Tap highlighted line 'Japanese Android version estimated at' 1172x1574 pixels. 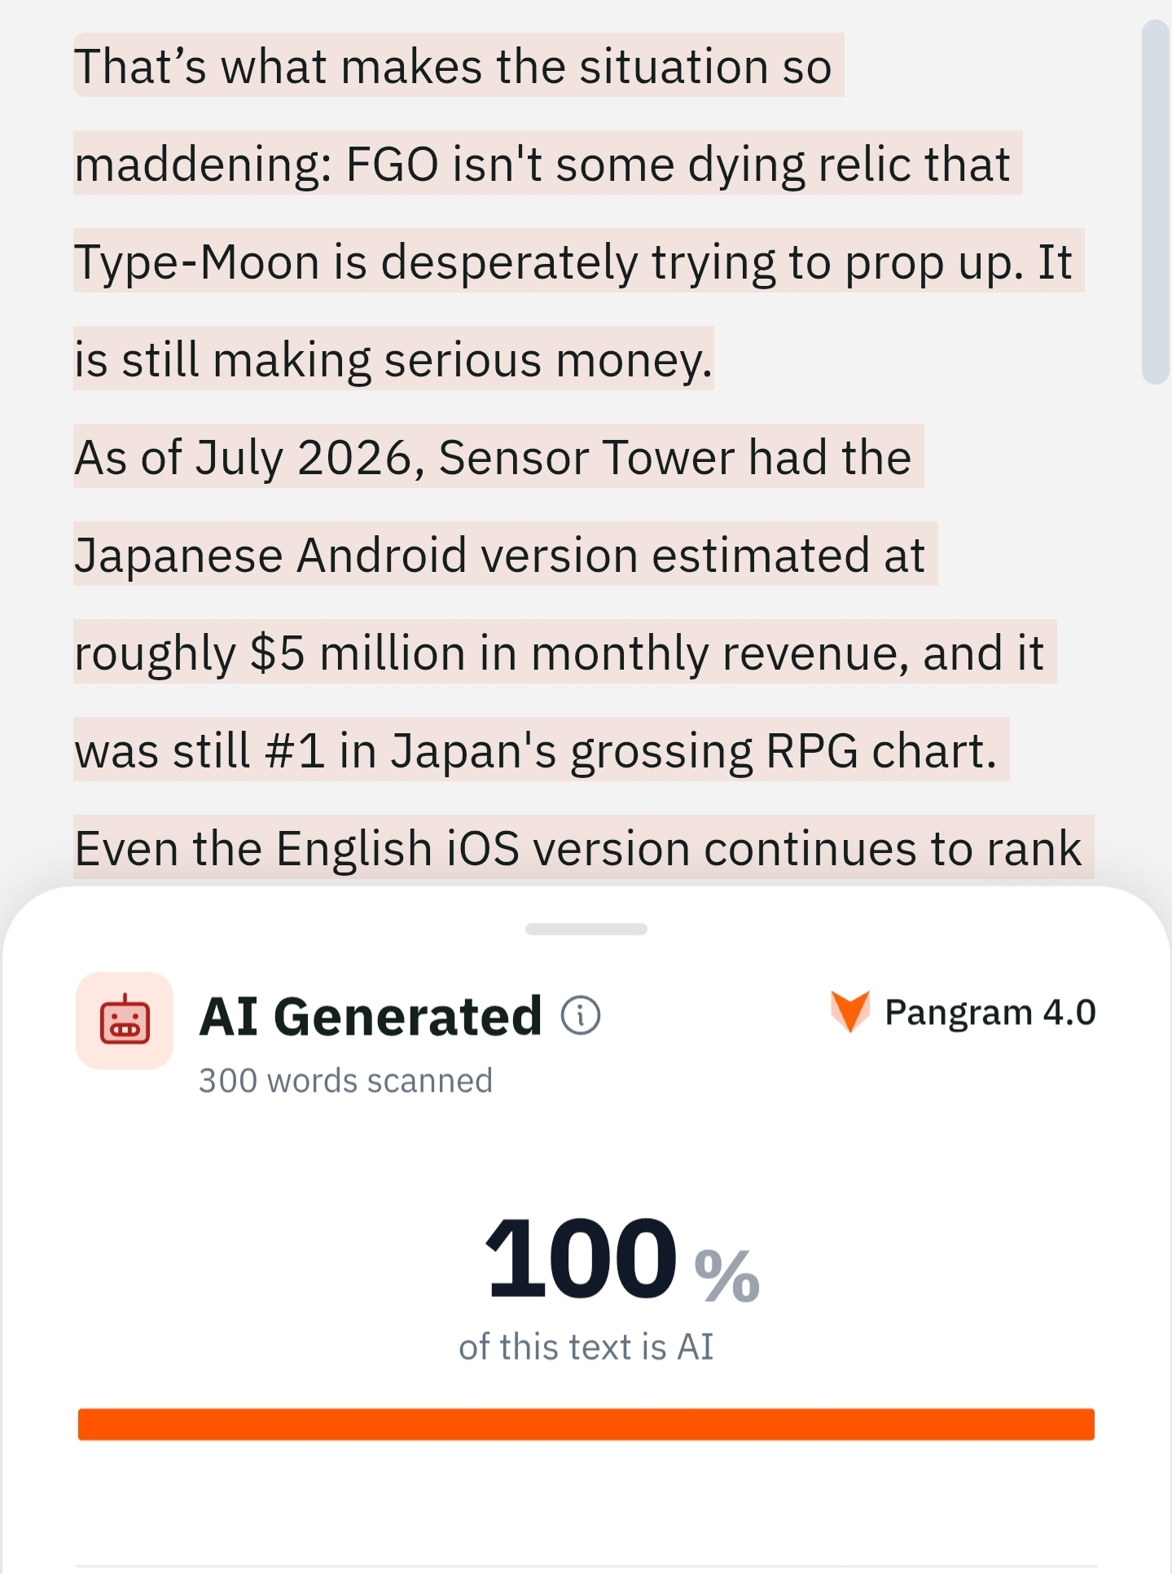[x=505, y=554]
